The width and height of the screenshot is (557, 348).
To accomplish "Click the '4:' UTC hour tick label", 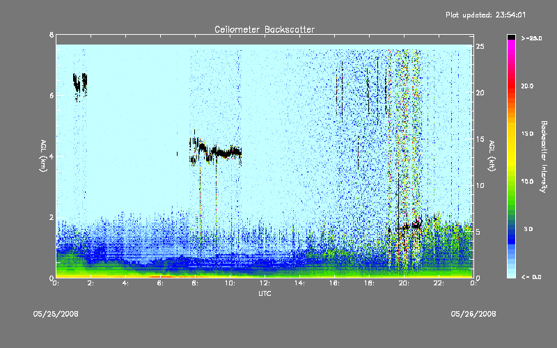I will coord(125,283).
